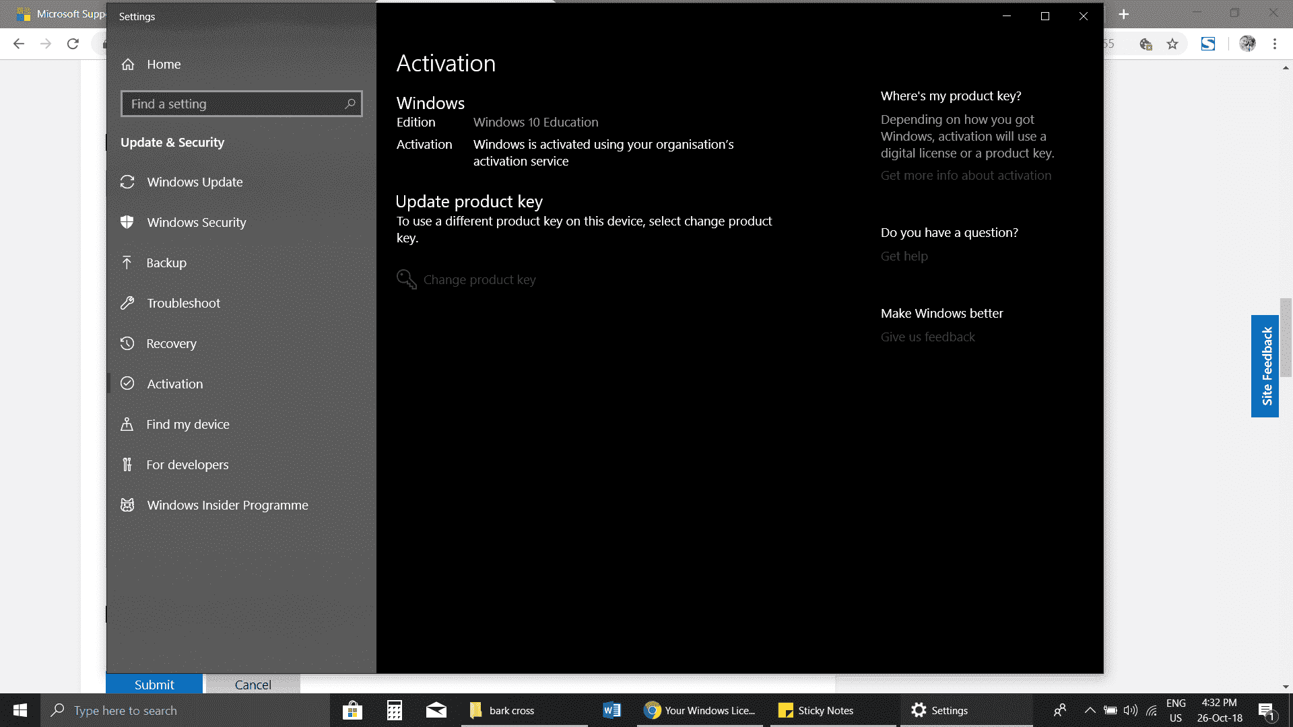Image resolution: width=1293 pixels, height=727 pixels.
Task: Click browser page vertical scrollbar
Action: click(x=1286, y=337)
